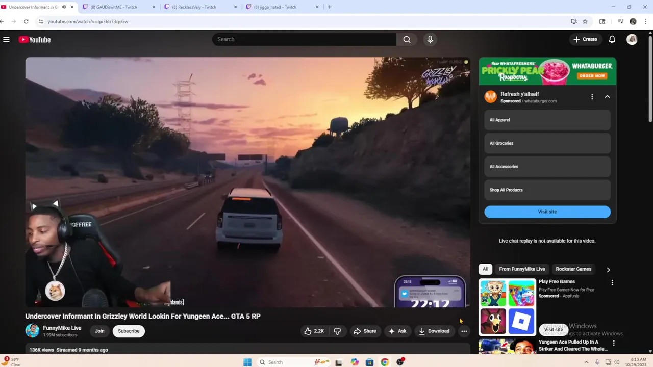Click the Create button

[x=585, y=39]
